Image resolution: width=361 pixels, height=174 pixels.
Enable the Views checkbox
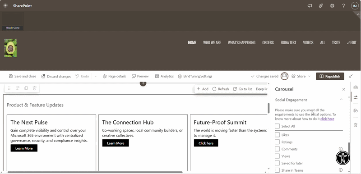pos(278,156)
